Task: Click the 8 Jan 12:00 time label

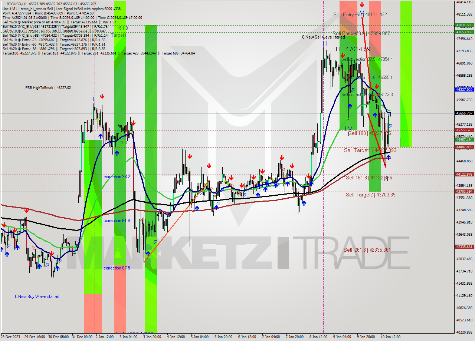Action: [318, 337]
